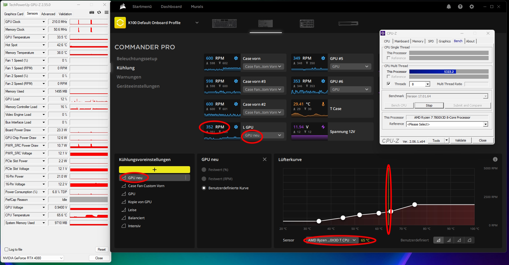509x265 pixels.
Task: Apply second curve shape preset icon
Action: point(449,240)
